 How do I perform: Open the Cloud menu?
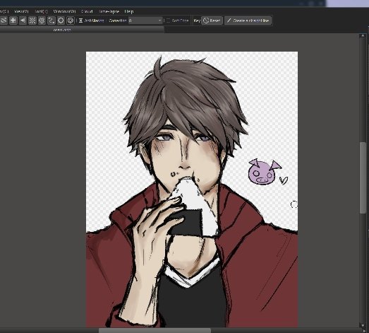point(87,11)
